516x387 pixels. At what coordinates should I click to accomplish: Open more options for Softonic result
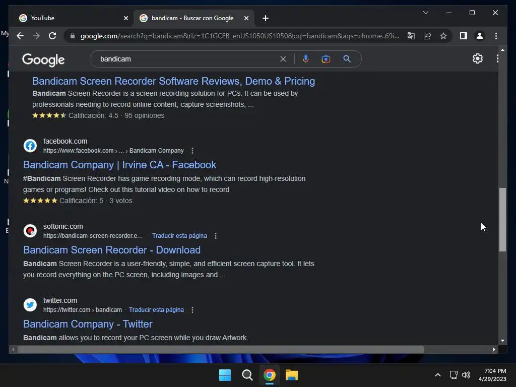pos(216,236)
